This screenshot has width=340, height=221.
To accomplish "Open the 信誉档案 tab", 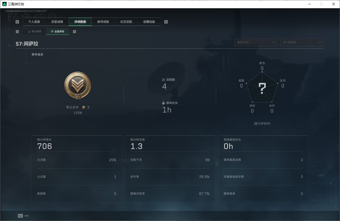I will (149, 22).
